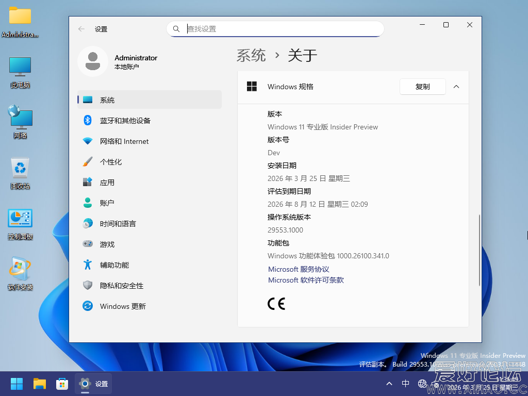This screenshot has height=396, width=528.
Task: Select the build number 29553.1000
Action: pyautogui.click(x=285, y=230)
